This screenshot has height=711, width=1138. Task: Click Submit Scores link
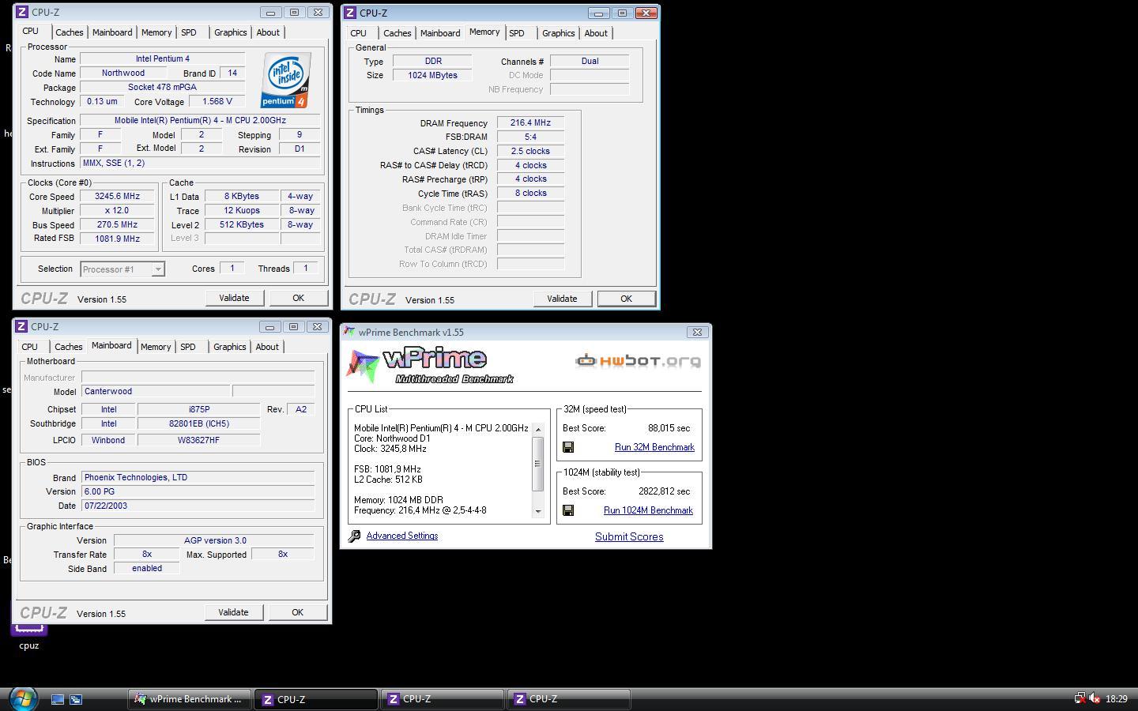click(629, 537)
